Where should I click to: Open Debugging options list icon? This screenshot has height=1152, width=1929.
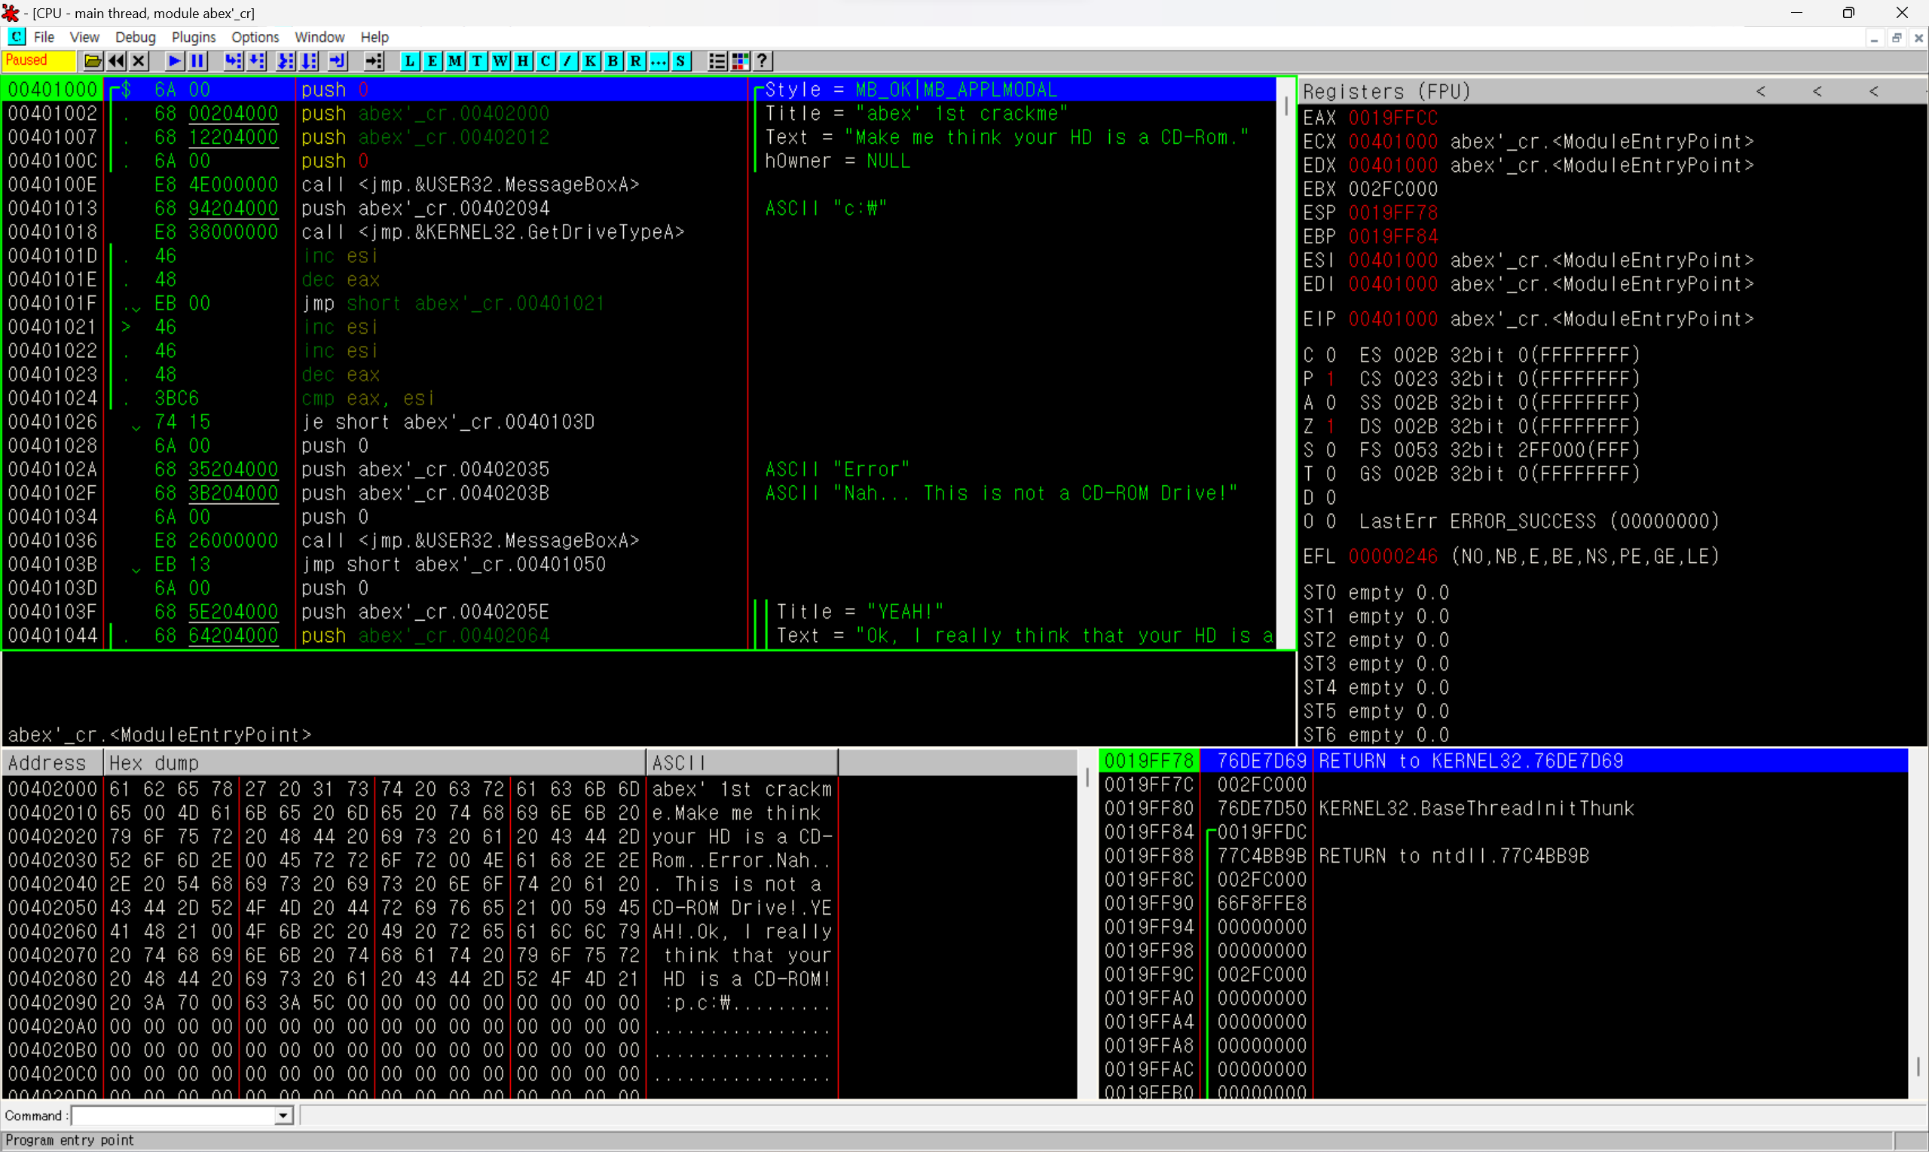(717, 61)
